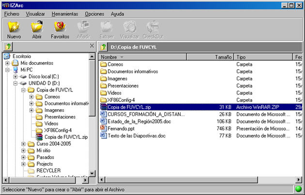The width and height of the screenshot is (305, 195).
Task: Click the up-folder icon beside the D:\Copia de FUVCYL path
Action: coord(103,47)
